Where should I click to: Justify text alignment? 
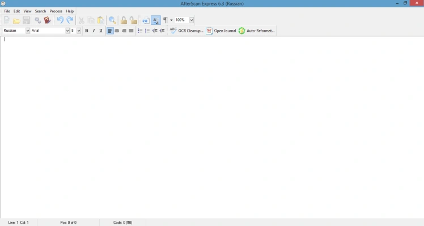pos(131,31)
